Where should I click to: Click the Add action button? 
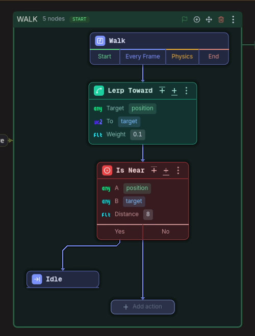coord(143,307)
